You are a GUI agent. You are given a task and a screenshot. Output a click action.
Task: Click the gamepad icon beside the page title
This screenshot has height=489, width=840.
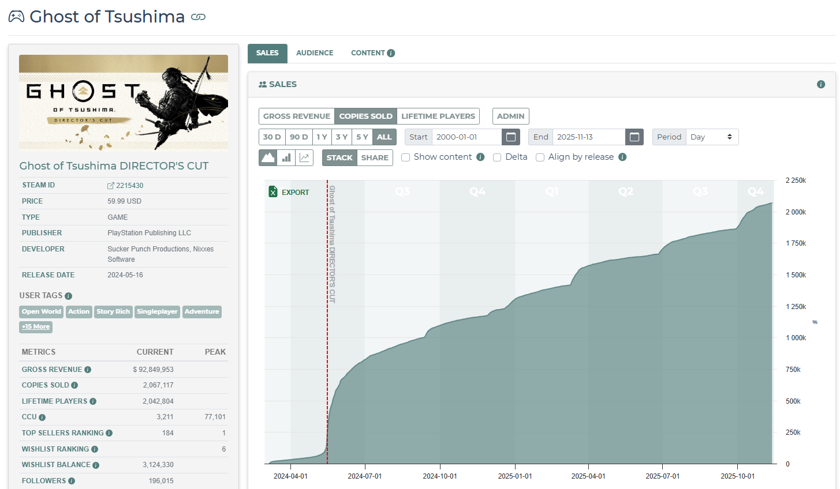coord(16,17)
